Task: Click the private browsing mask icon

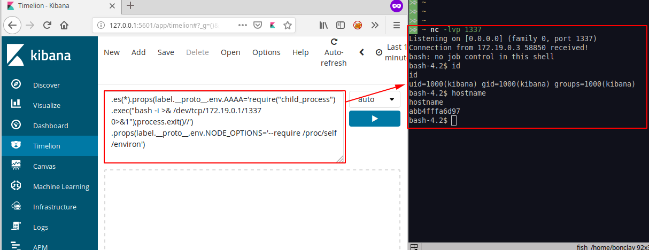Action: click(x=397, y=6)
